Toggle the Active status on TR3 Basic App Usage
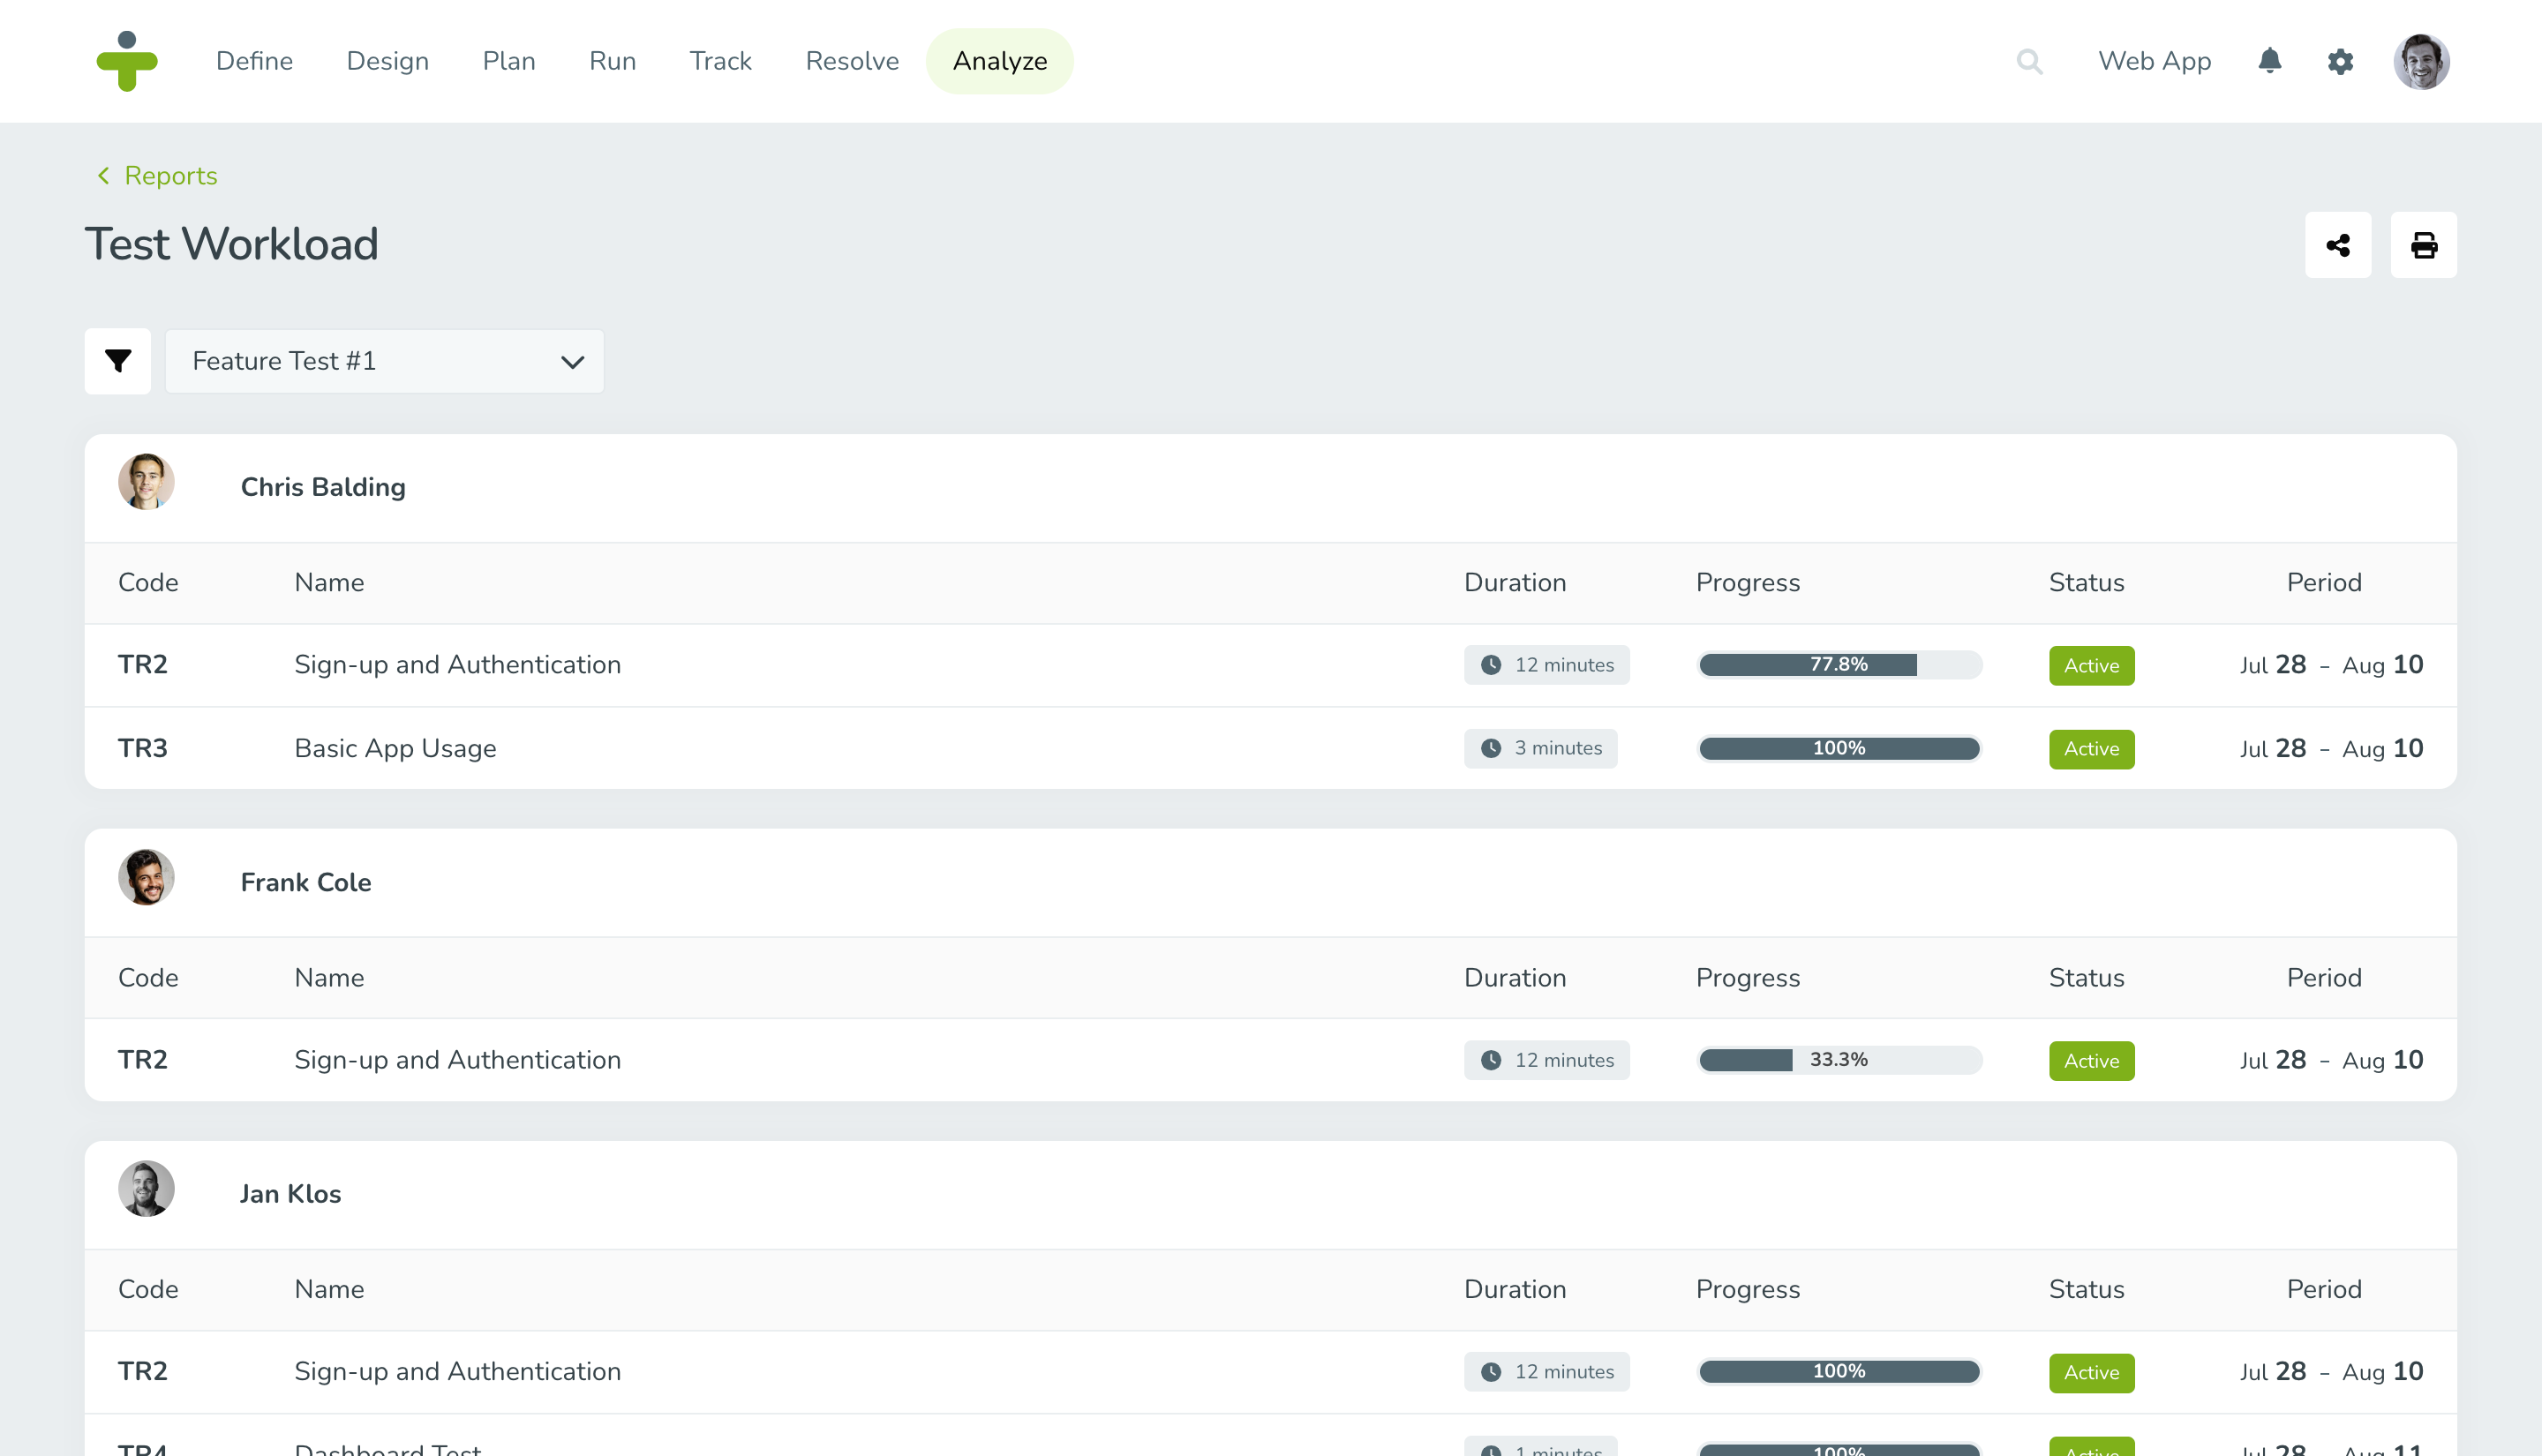This screenshot has width=2542, height=1456. [x=2091, y=748]
